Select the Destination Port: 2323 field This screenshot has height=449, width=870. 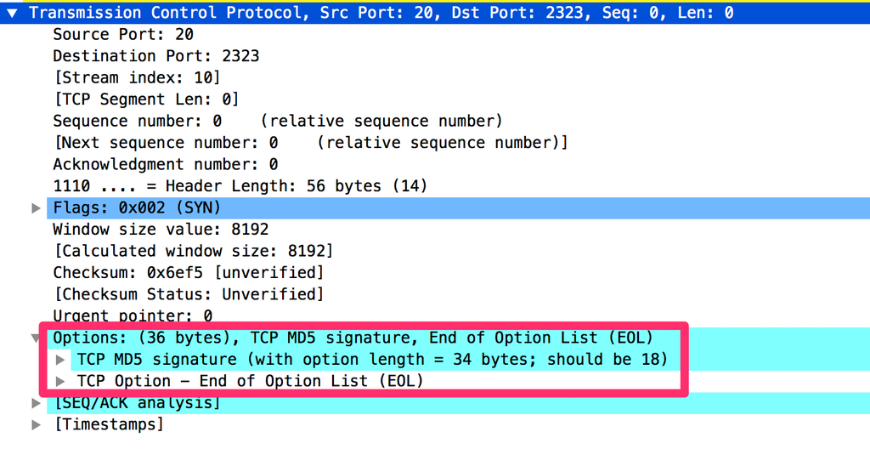point(156,56)
